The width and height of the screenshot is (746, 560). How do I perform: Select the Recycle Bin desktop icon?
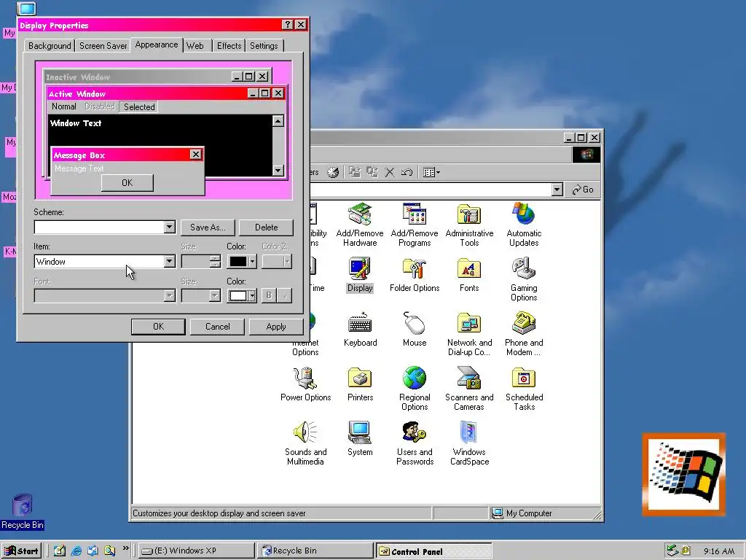pyautogui.click(x=23, y=512)
